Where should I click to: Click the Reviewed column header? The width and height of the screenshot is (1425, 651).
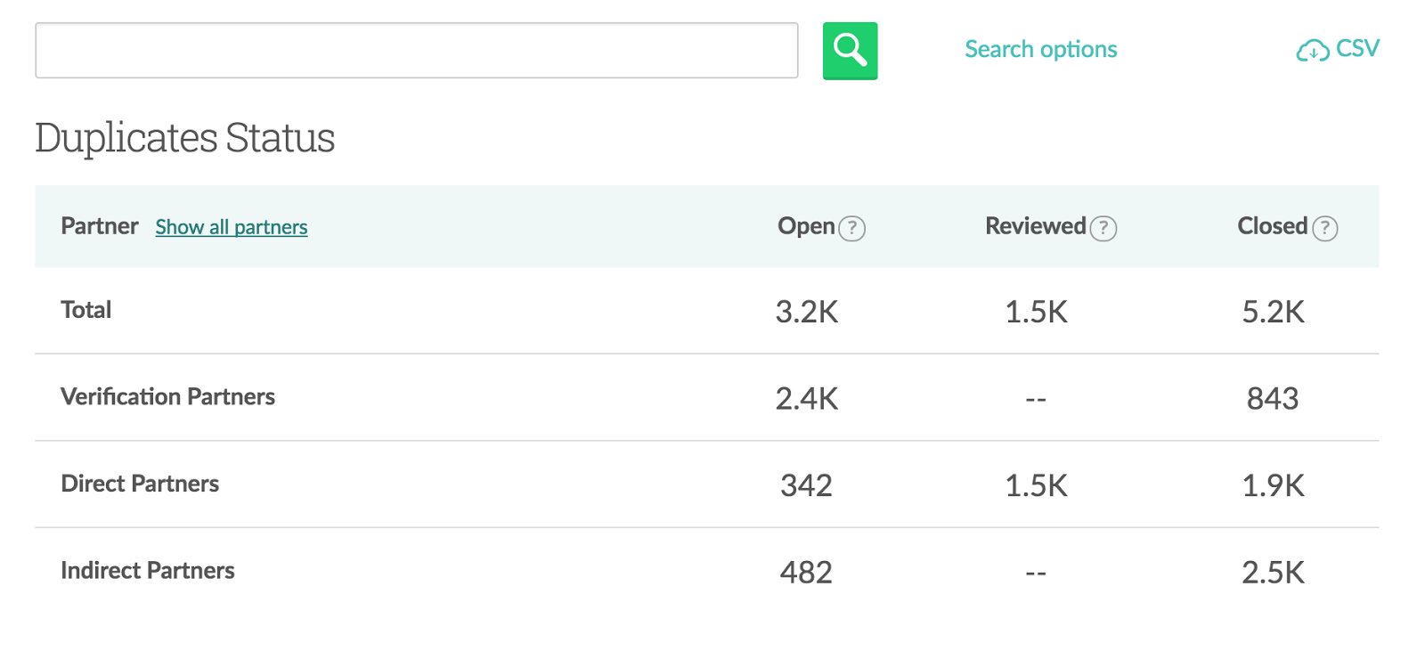click(x=1035, y=226)
